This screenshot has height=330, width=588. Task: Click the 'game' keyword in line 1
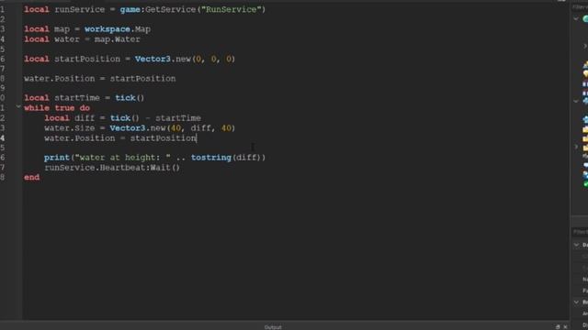(130, 9)
